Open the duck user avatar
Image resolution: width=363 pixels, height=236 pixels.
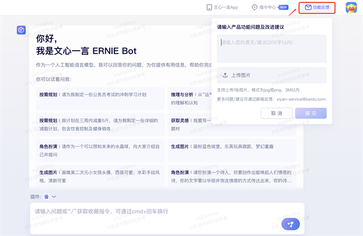pos(351,8)
